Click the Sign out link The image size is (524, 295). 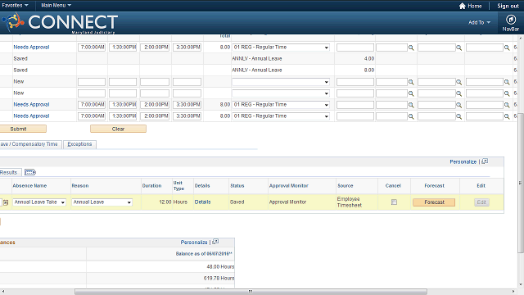(x=508, y=6)
